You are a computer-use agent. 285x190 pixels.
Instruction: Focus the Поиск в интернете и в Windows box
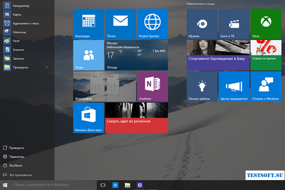[54, 185]
